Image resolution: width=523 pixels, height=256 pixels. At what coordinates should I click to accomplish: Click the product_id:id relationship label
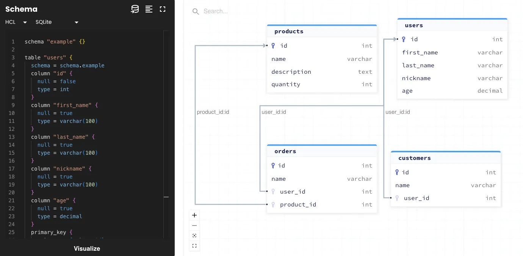tap(213, 112)
